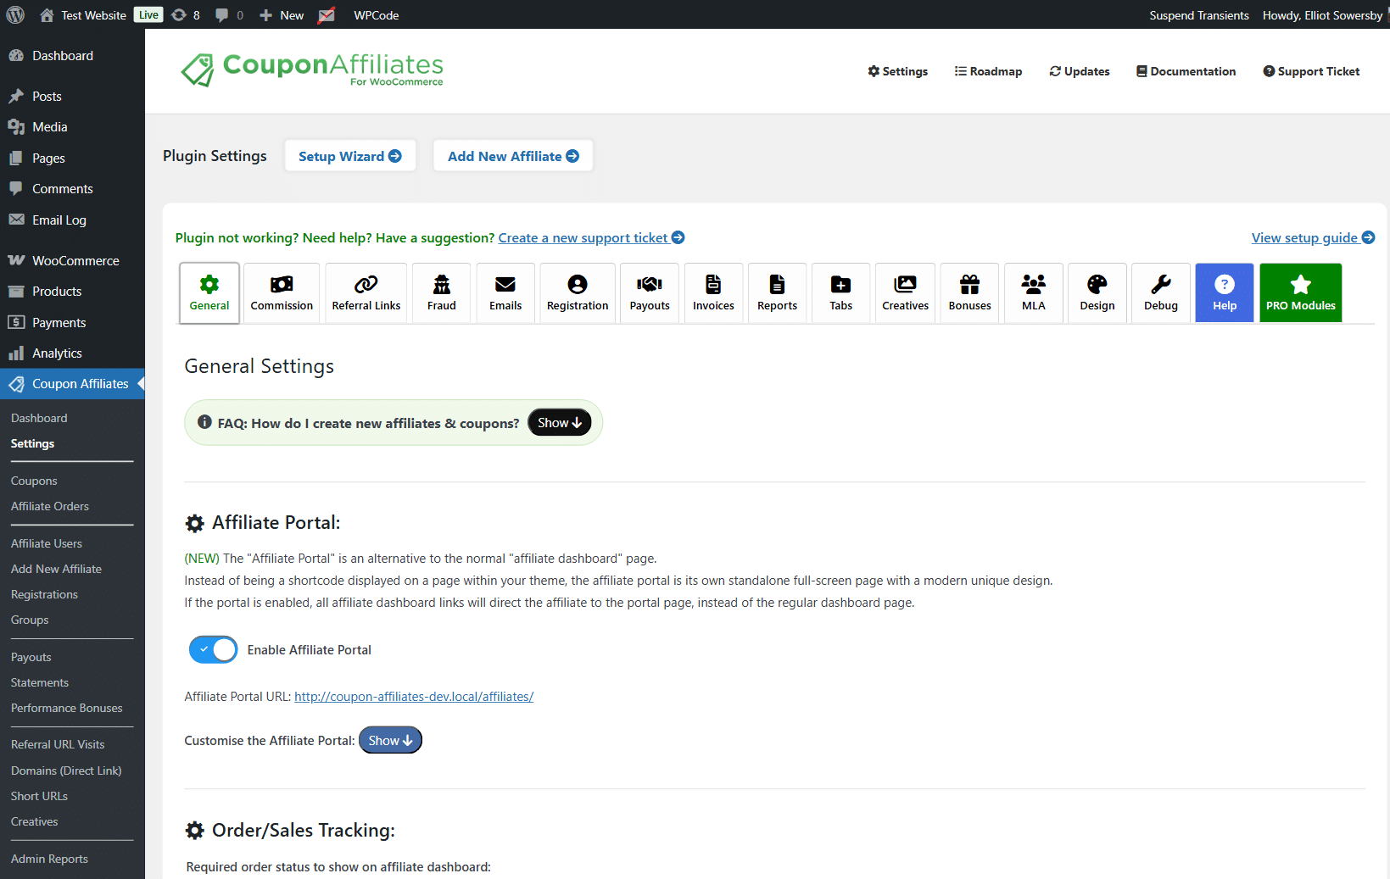Open Performance Bonuses submenu item

[x=67, y=708]
